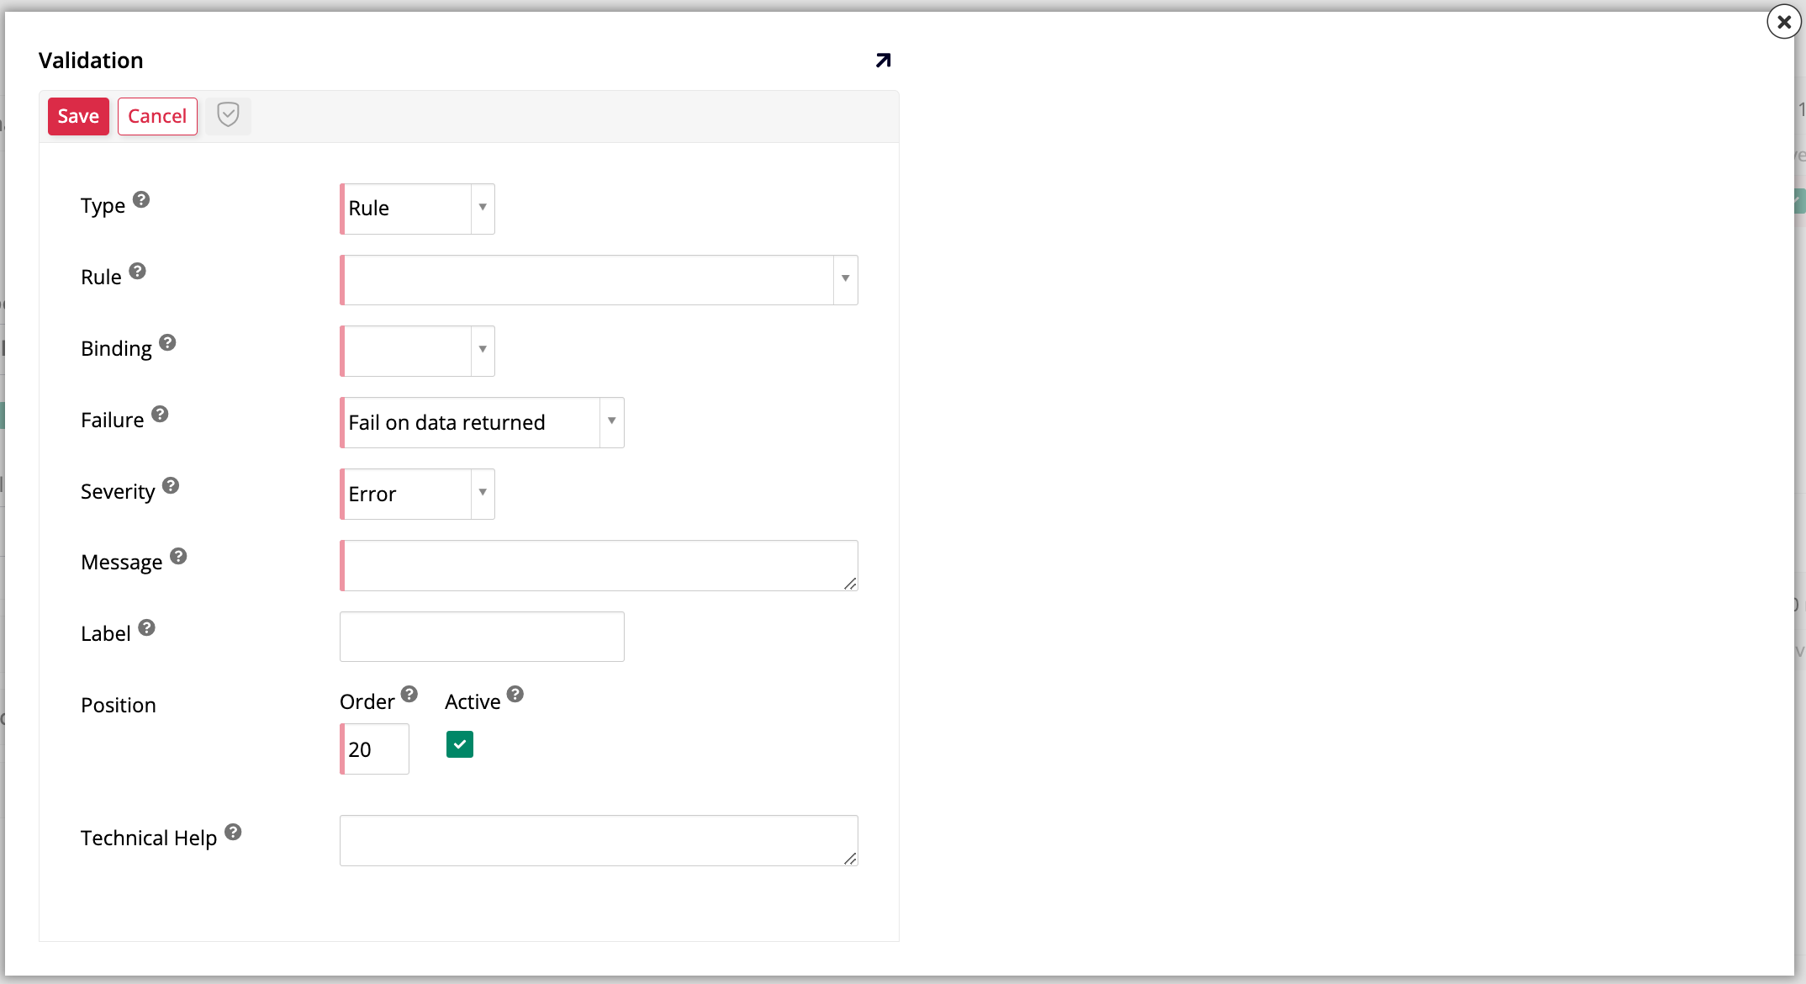Screen dimensions: 1806x984
Task: Click the Save button
Action: [78, 116]
